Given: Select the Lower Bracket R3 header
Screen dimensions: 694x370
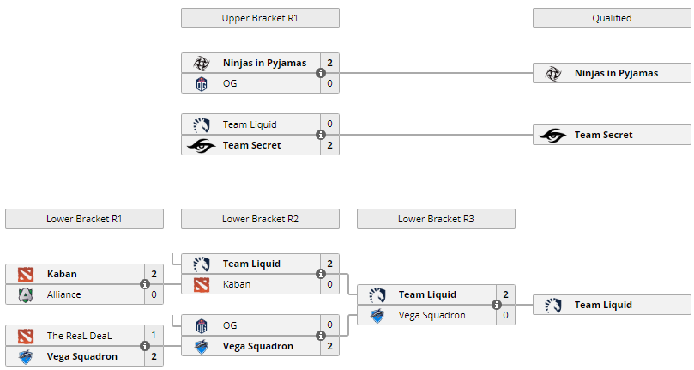Looking at the screenshot, I should (x=436, y=219).
